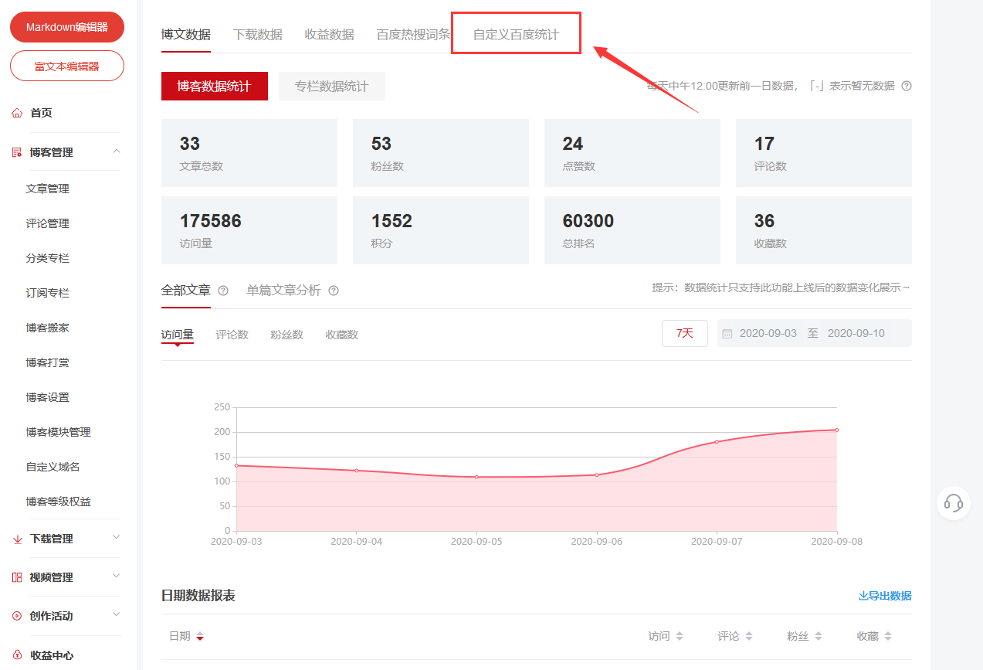Image resolution: width=983 pixels, height=670 pixels.
Task: Click the 7天 range button
Action: [x=685, y=333]
